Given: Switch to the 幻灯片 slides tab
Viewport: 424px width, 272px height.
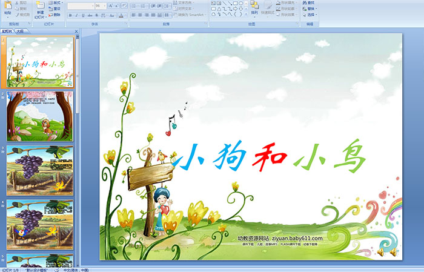Looking at the screenshot, I should click(7, 30).
